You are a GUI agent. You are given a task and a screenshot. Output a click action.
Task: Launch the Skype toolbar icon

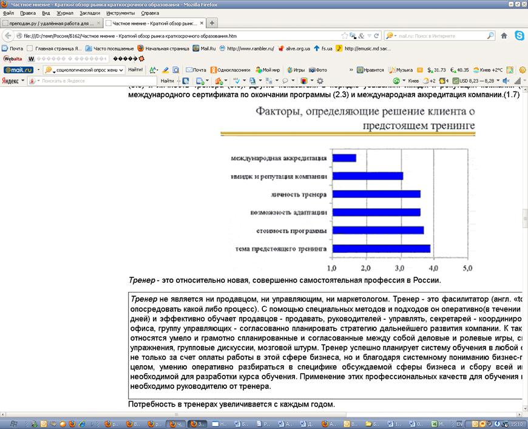click(520, 35)
